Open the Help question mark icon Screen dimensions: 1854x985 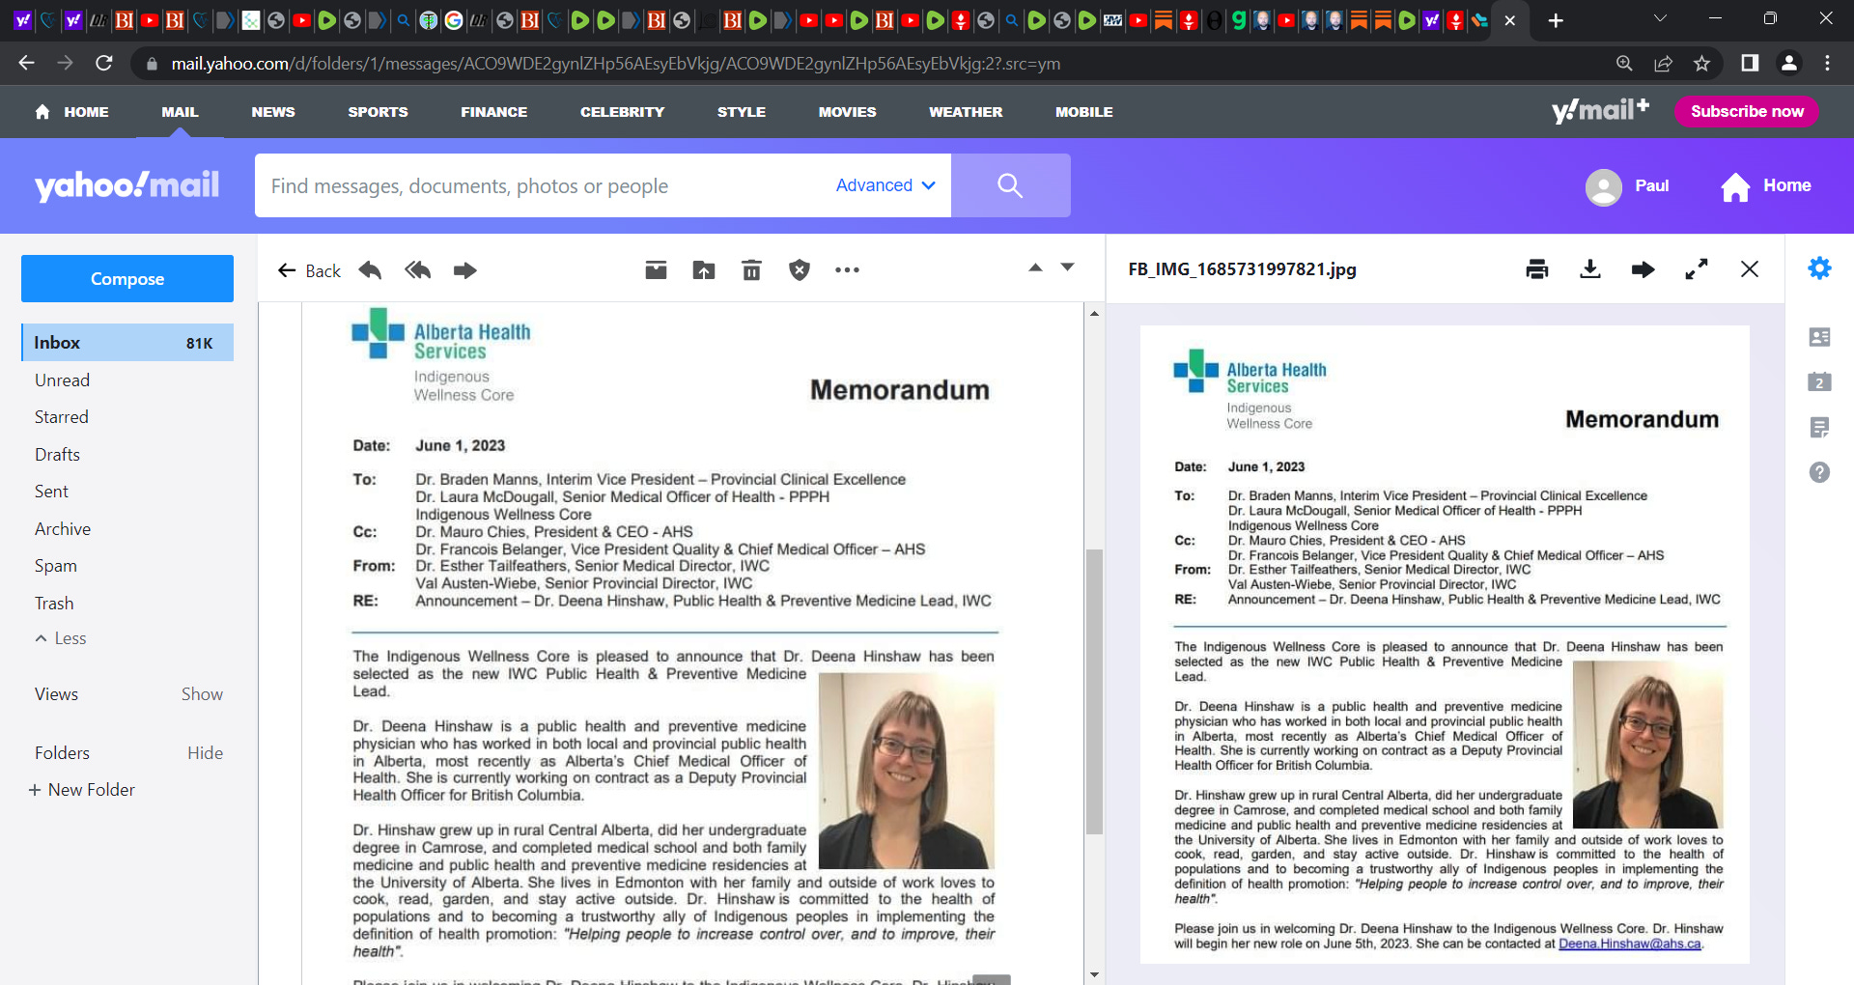coord(1819,472)
